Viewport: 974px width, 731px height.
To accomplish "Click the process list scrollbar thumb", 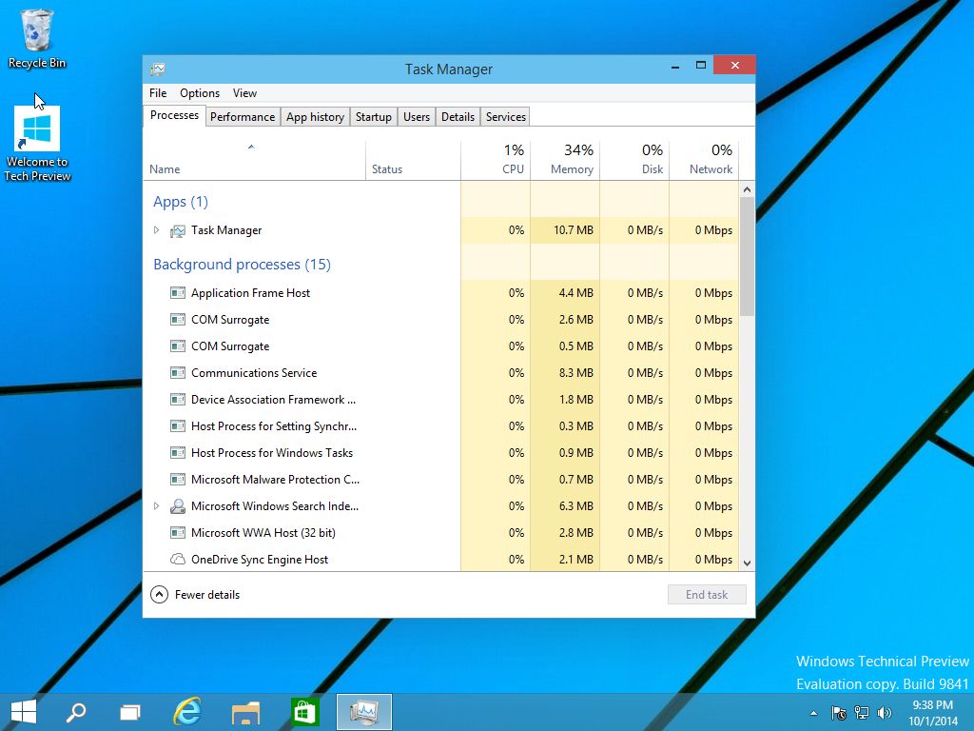I will (747, 256).
